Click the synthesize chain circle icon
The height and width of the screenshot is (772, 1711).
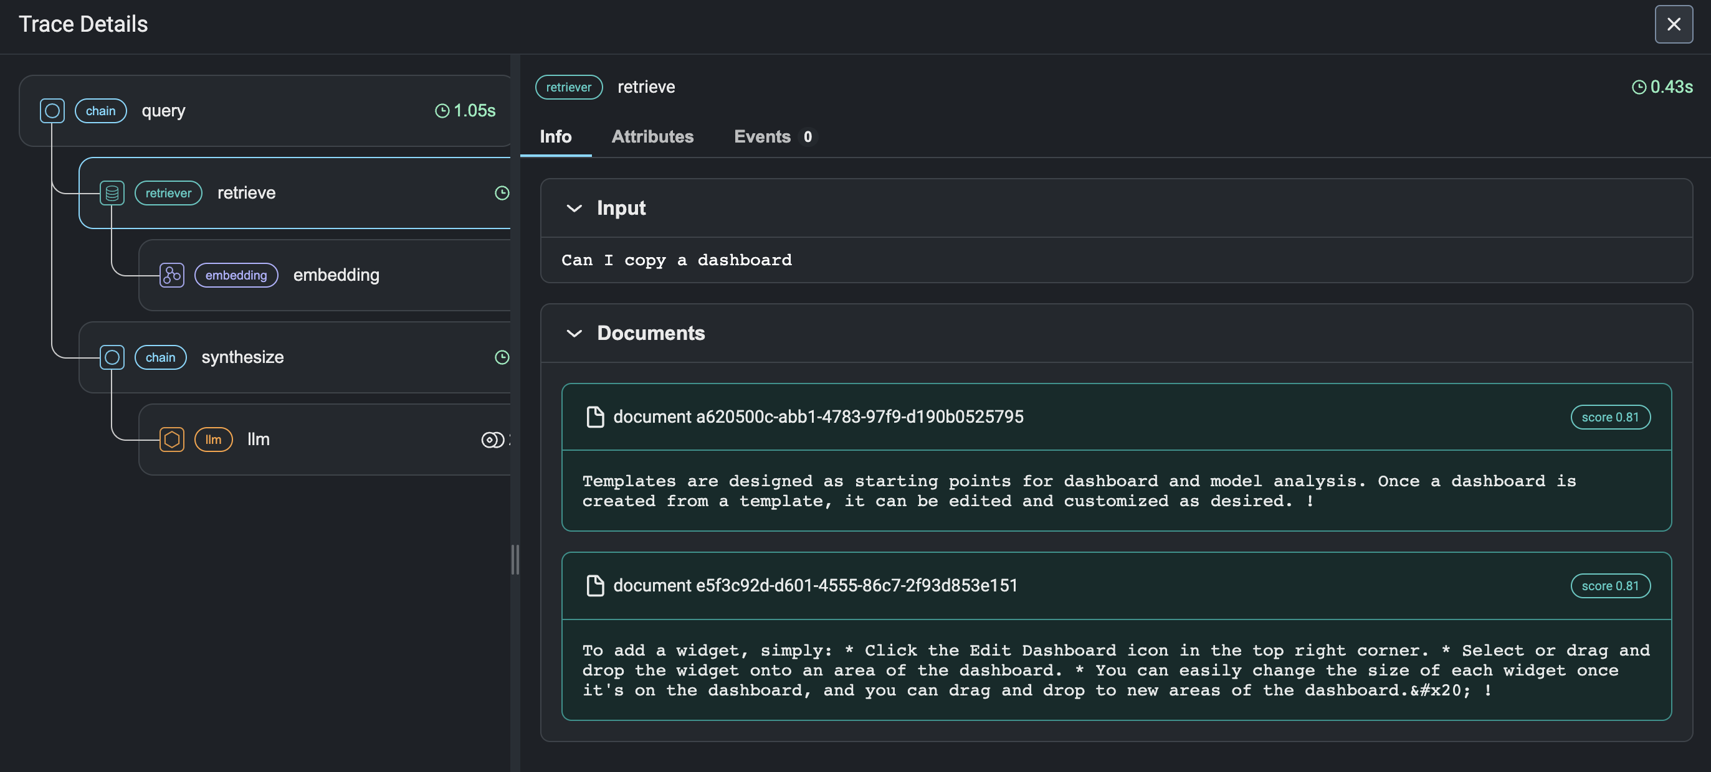(x=112, y=357)
